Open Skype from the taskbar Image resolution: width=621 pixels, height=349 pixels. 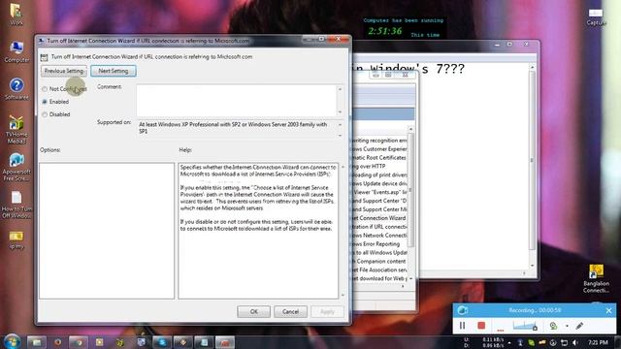(162, 342)
